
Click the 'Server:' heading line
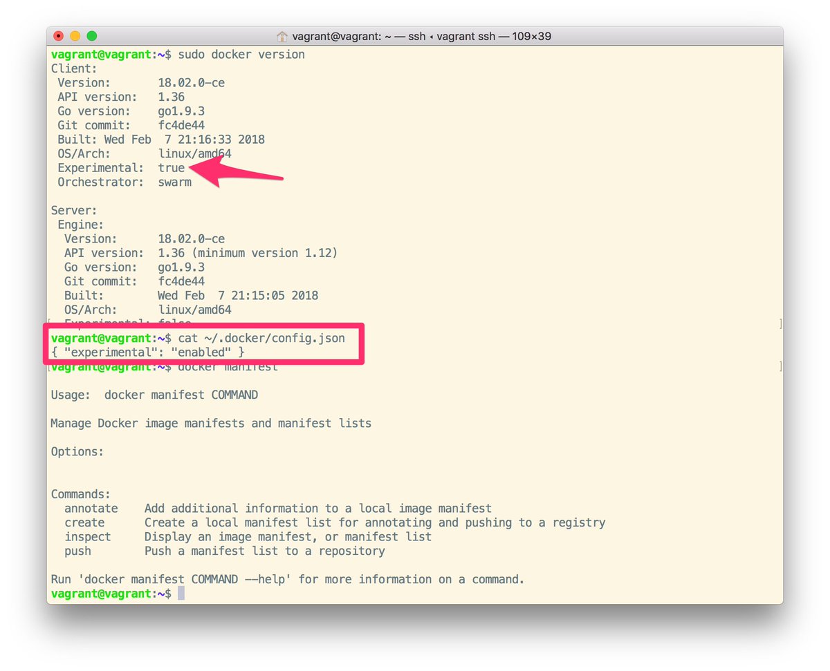(x=74, y=210)
